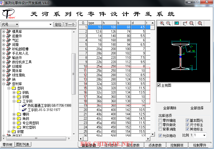Click the 角钢 folder icon
The image size is (214, 149).
pos(19,119)
